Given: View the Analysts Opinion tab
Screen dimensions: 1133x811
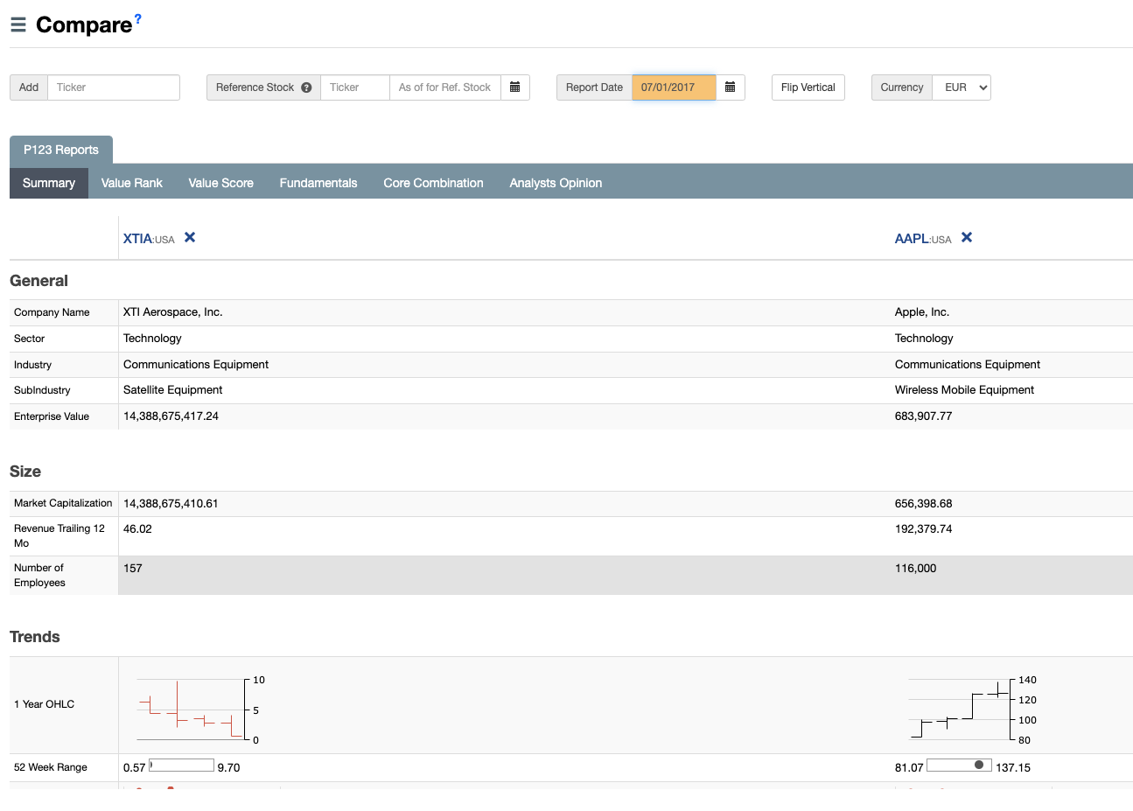Looking at the screenshot, I should click(556, 183).
